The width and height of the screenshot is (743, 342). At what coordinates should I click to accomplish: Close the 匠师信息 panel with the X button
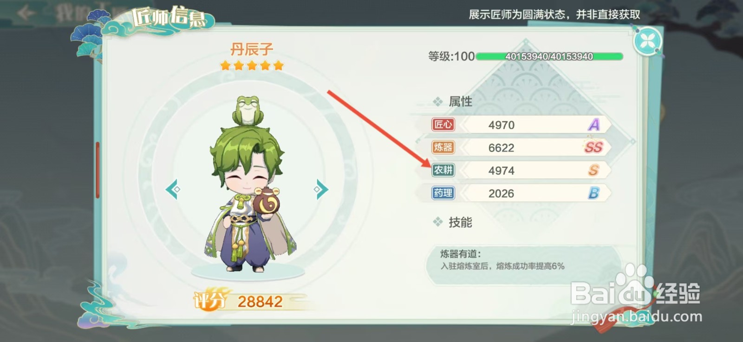point(647,41)
